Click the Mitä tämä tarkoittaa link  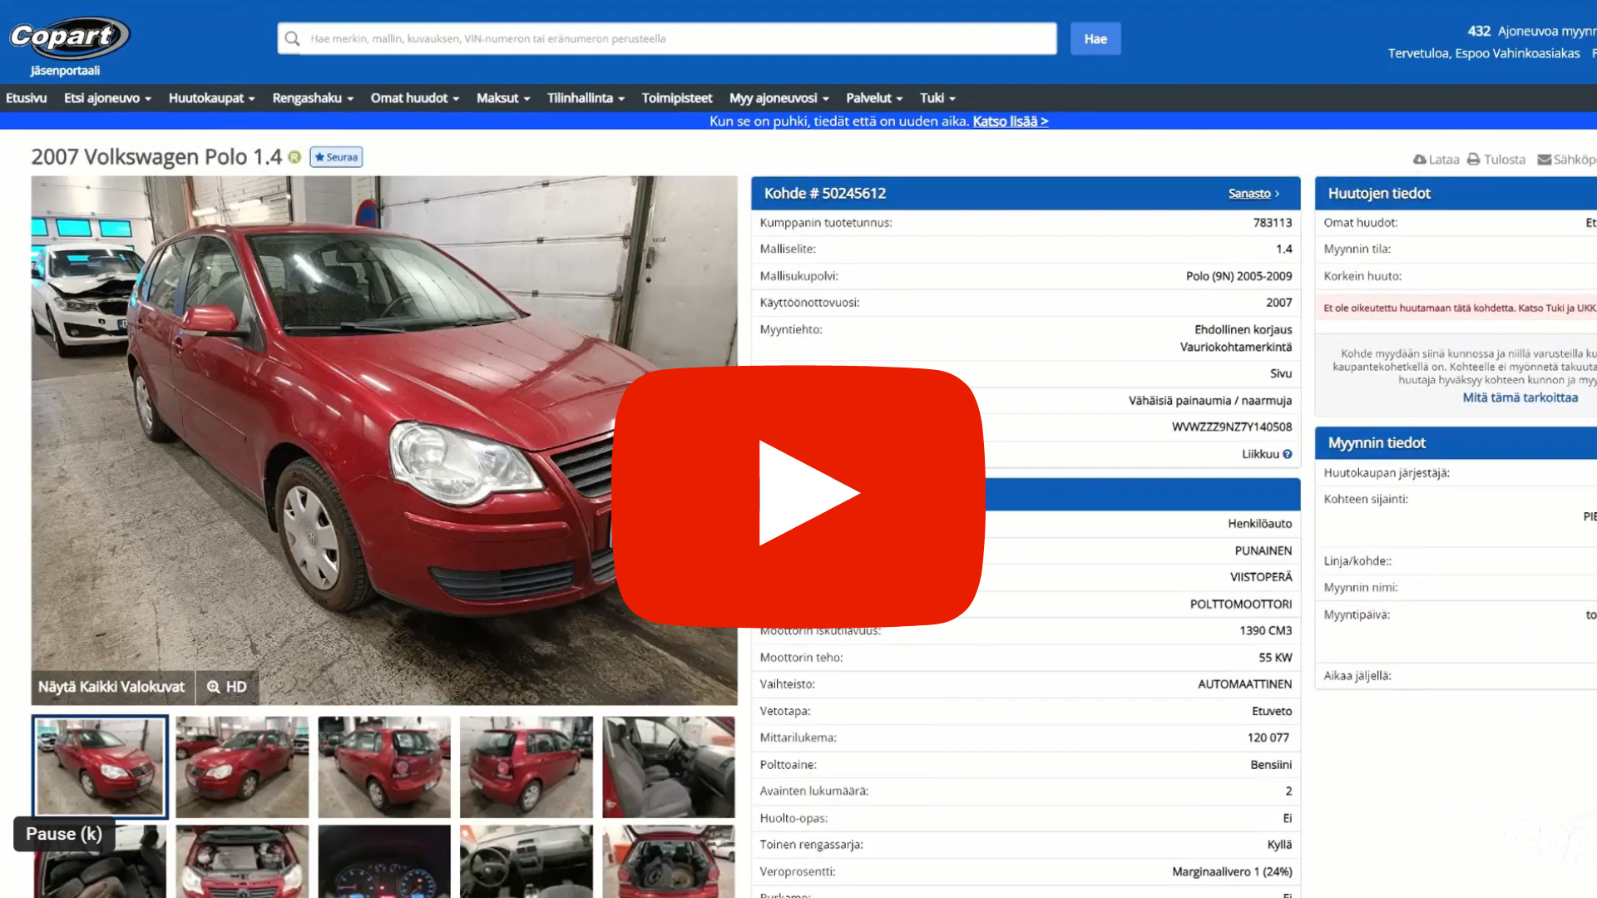tap(1520, 397)
